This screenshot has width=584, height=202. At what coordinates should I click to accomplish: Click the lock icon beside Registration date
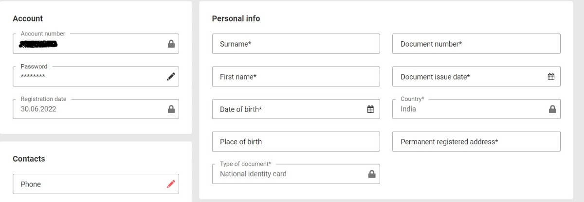[x=171, y=109]
